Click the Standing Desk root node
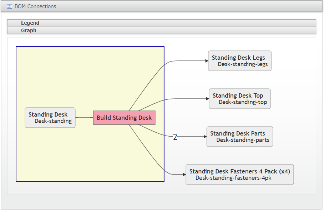 (50, 117)
